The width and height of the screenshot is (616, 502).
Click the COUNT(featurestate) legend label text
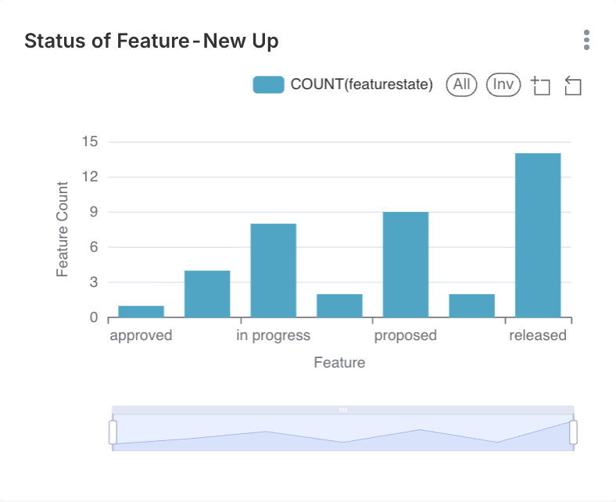click(x=361, y=85)
